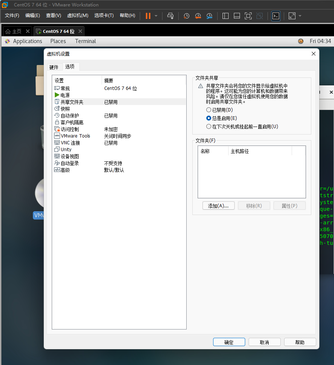
Task: Select the 自动登录 autologin row
Action: pos(119,163)
